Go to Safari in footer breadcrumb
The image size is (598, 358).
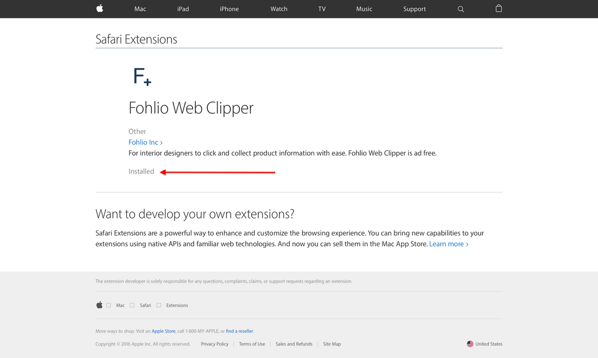click(145, 305)
